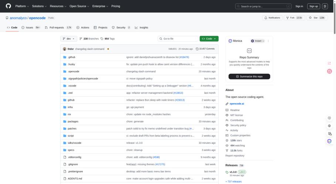The width and height of the screenshot is (336, 184).
Task: Go to the Pricing page
Action: click(116, 6)
